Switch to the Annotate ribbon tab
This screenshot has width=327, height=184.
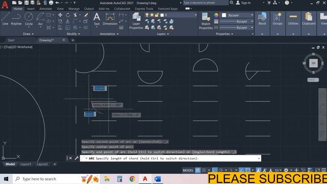(x=45, y=9)
